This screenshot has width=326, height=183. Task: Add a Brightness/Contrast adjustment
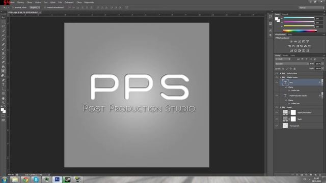(291, 42)
